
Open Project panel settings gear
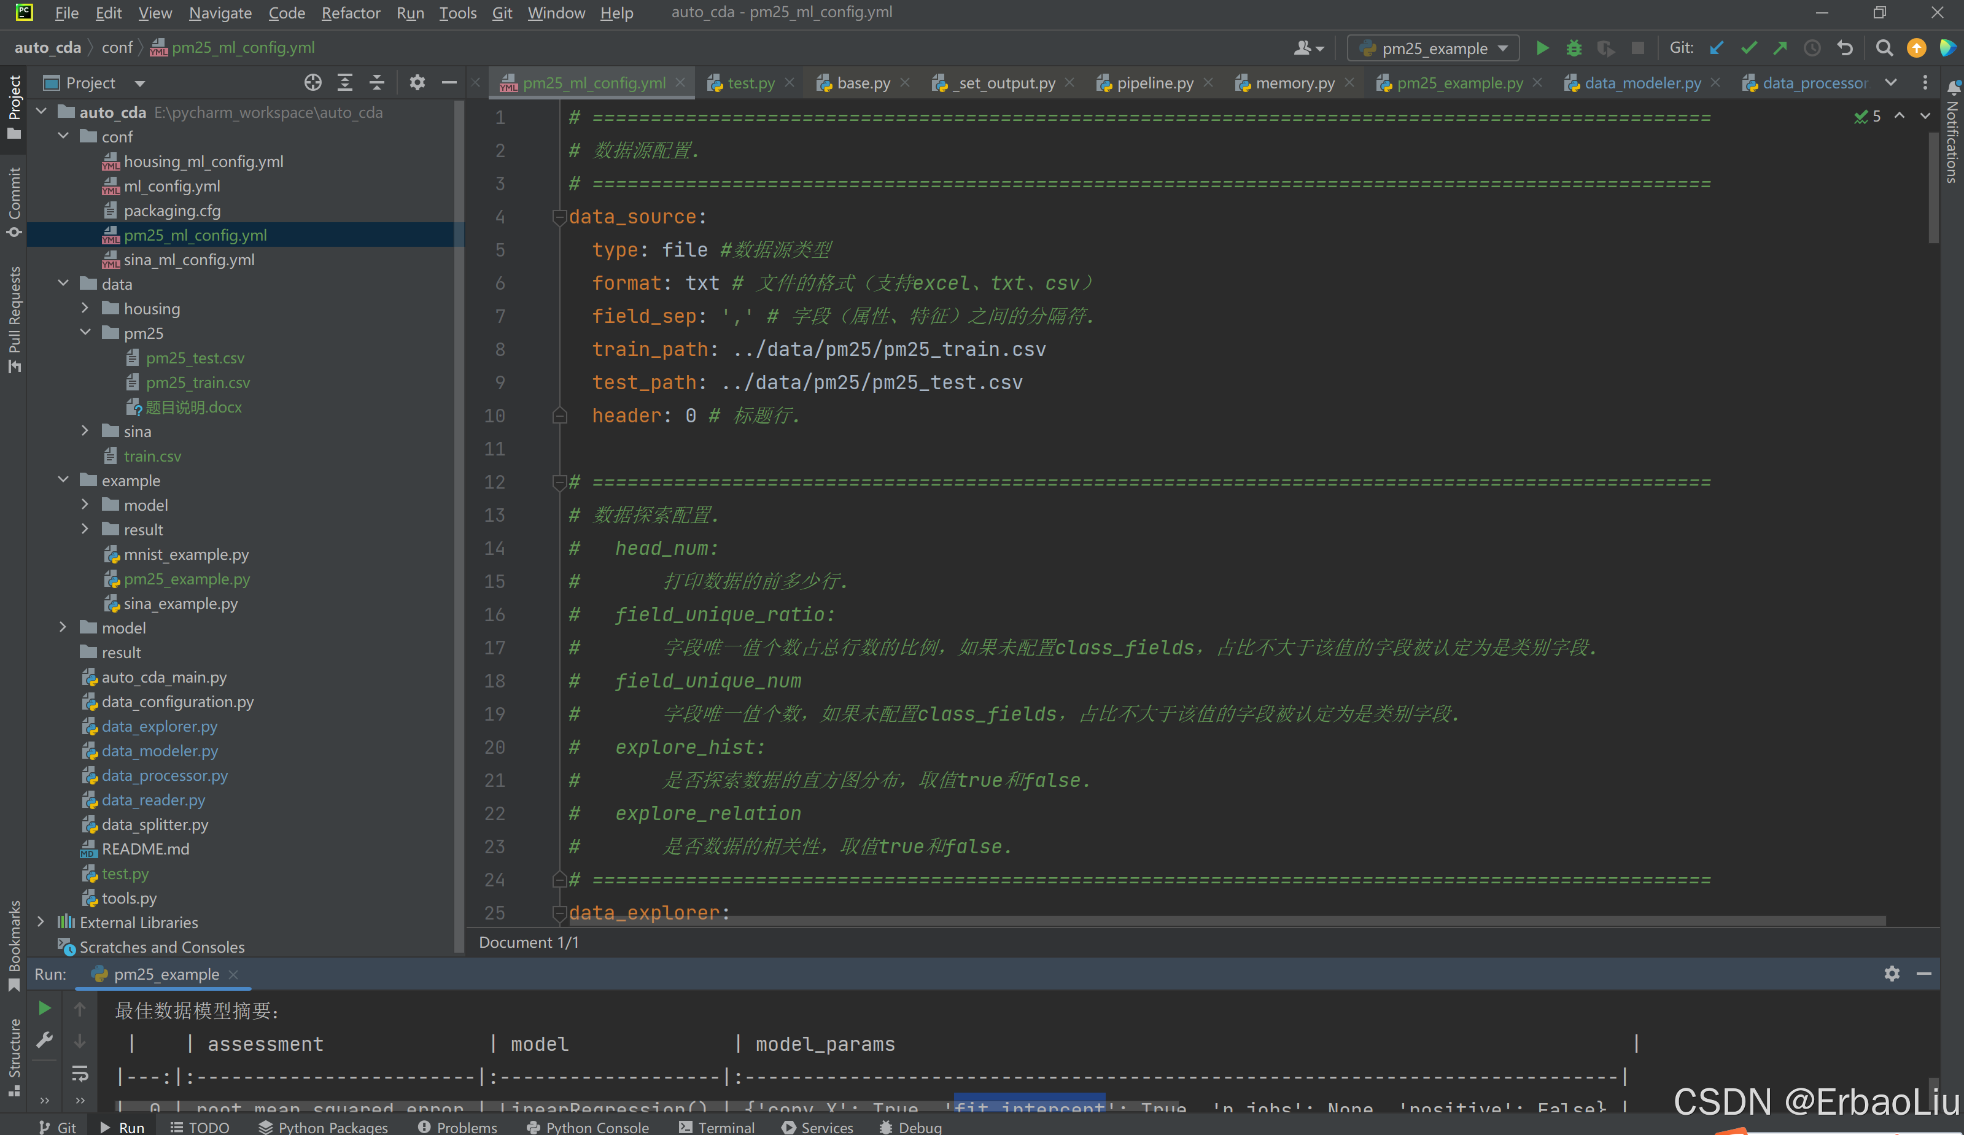click(x=417, y=83)
